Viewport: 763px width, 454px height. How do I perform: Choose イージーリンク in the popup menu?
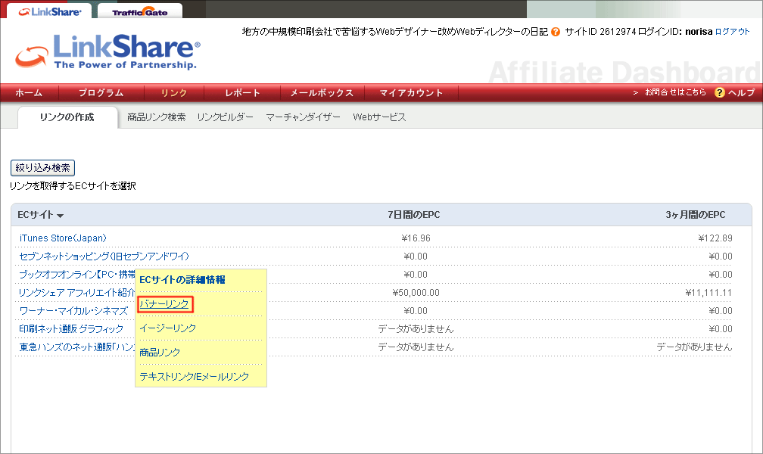pos(168,328)
